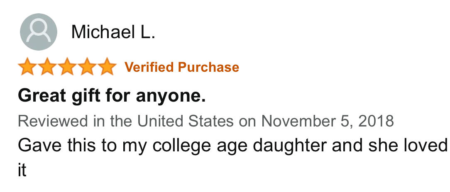
Task: Click the date November 5, 2018
Action: pos(328,121)
